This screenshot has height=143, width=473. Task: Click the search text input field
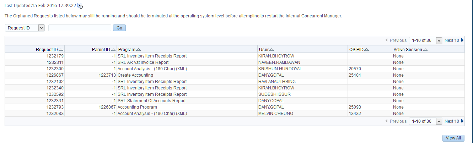coord(80,28)
